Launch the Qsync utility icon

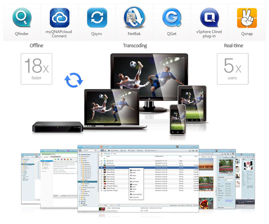click(x=97, y=17)
